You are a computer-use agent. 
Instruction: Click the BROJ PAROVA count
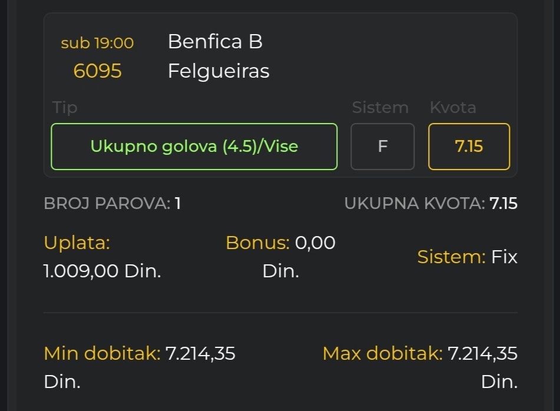112,204
